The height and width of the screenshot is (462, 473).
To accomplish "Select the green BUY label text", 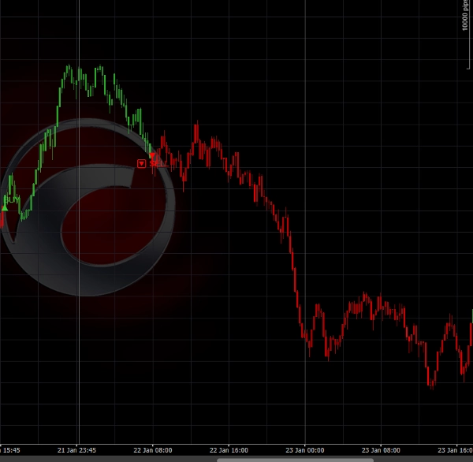I will click(12, 199).
